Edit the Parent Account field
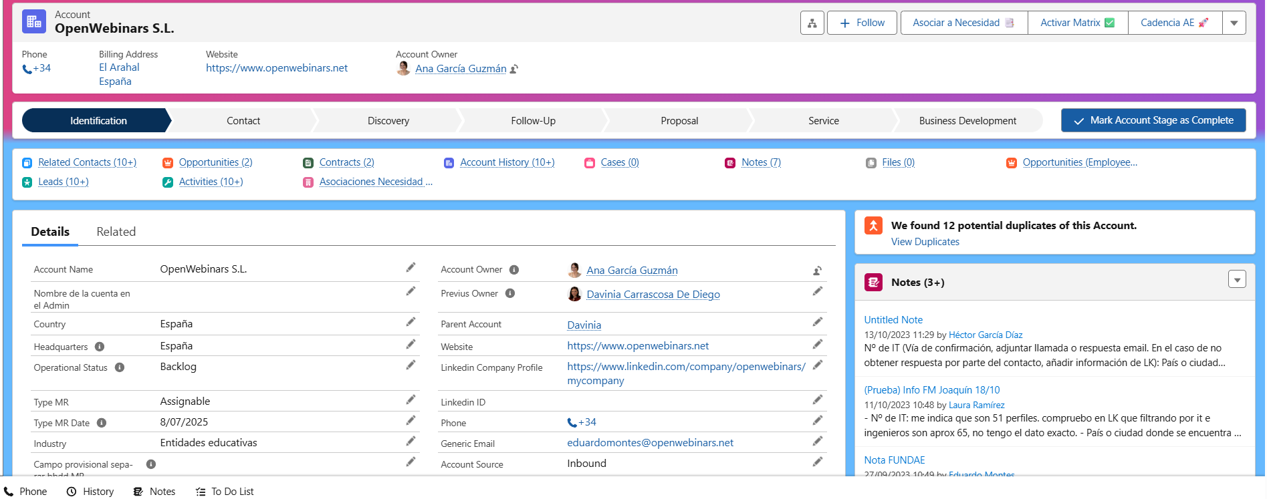 (817, 322)
